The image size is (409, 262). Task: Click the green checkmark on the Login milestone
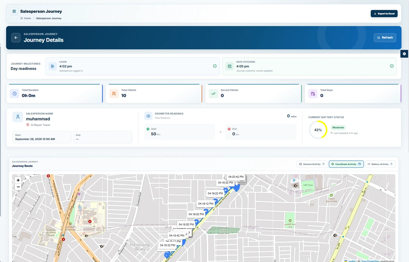click(x=215, y=66)
